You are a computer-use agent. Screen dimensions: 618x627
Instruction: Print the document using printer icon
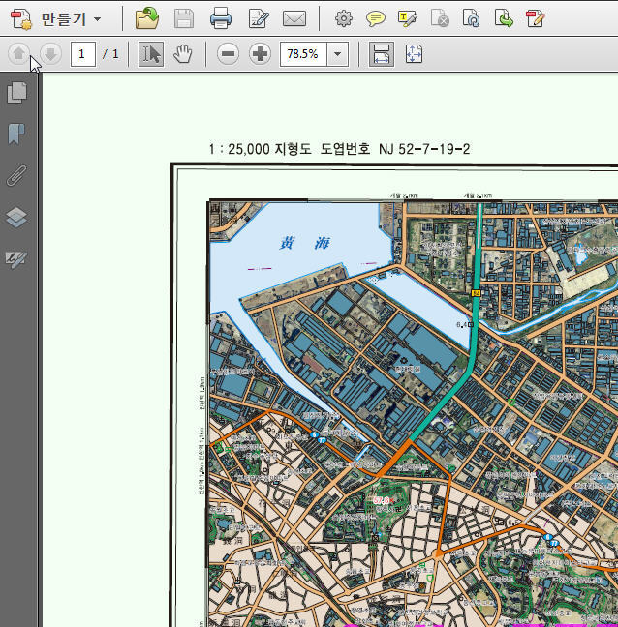click(221, 18)
